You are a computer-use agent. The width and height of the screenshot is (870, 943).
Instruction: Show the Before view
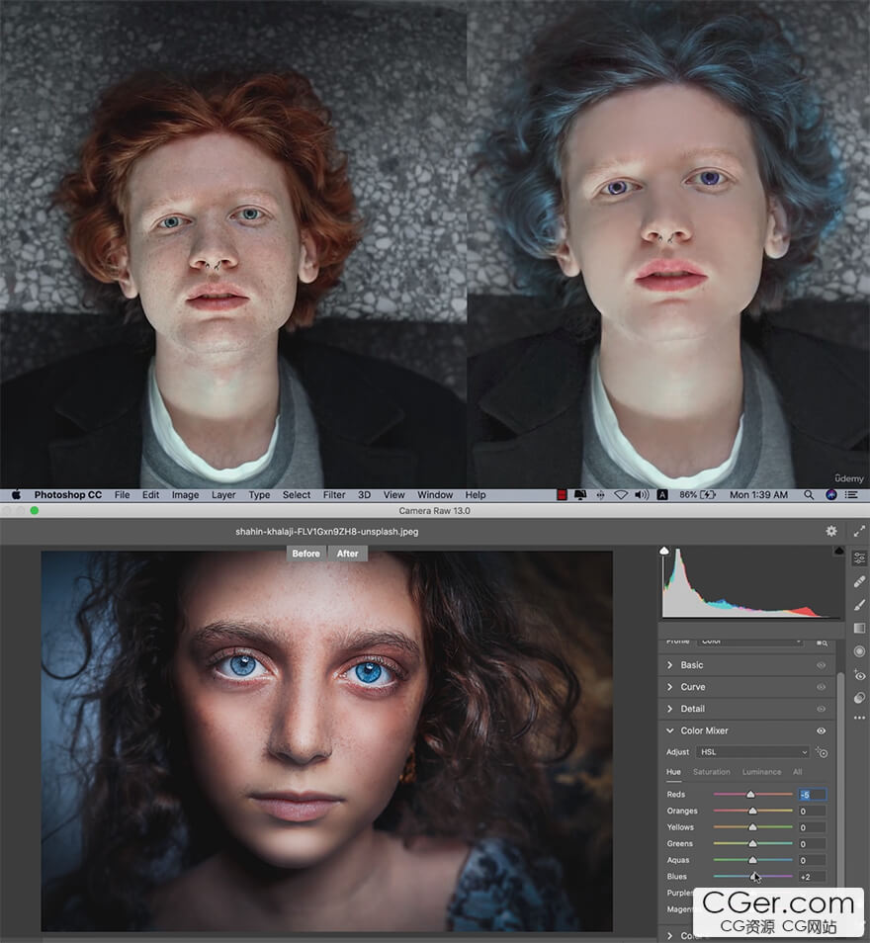coord(305,554)
